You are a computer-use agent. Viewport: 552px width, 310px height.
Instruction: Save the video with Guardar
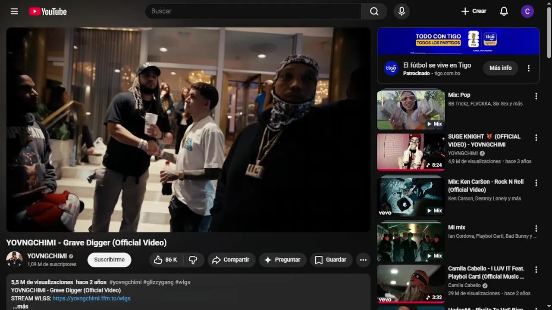pos(331,260)
